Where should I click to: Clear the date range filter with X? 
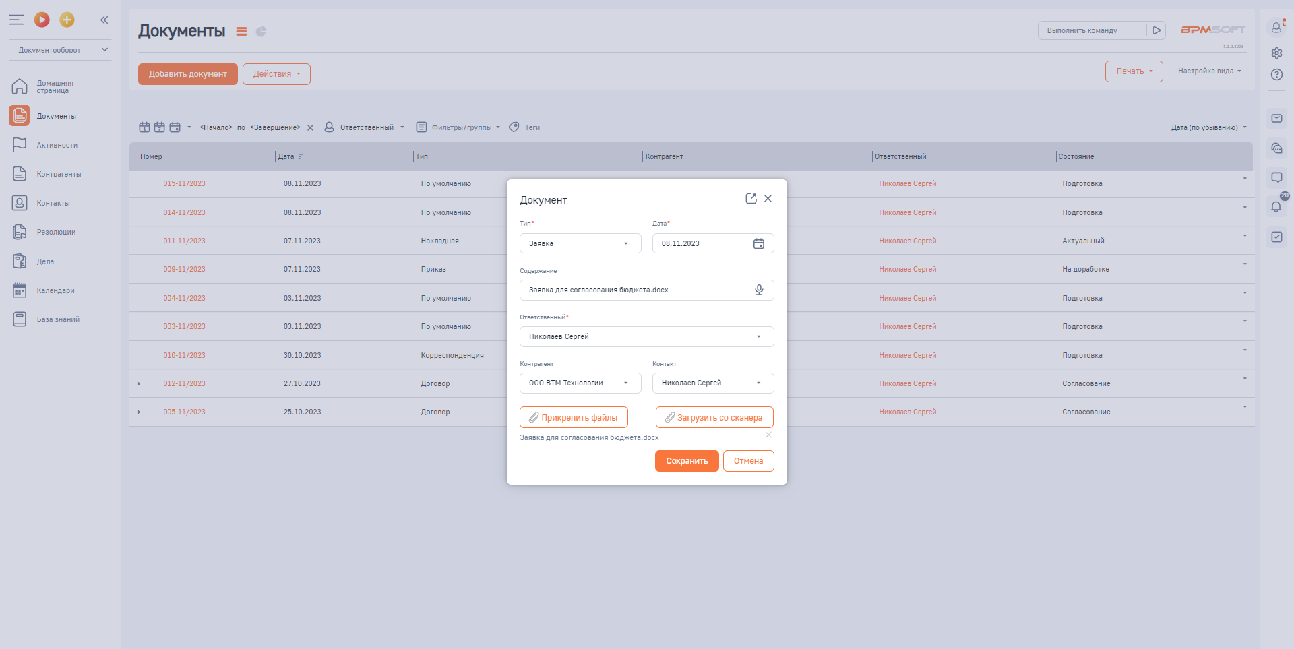click(310, 127)
